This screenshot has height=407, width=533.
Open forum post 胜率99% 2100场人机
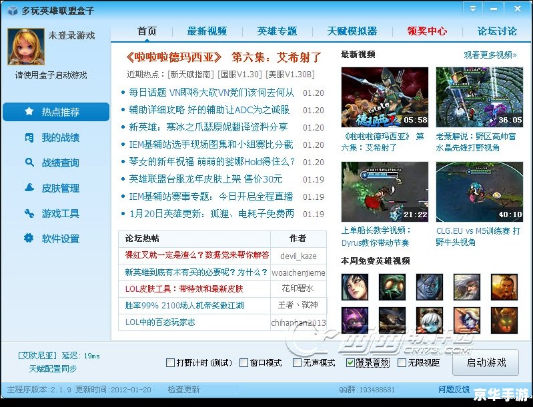click(x=184, y=306)
